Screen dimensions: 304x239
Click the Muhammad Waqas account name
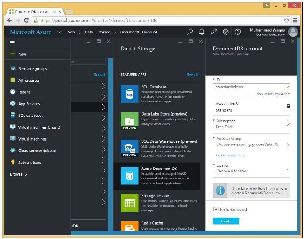[x=267, y=30]
